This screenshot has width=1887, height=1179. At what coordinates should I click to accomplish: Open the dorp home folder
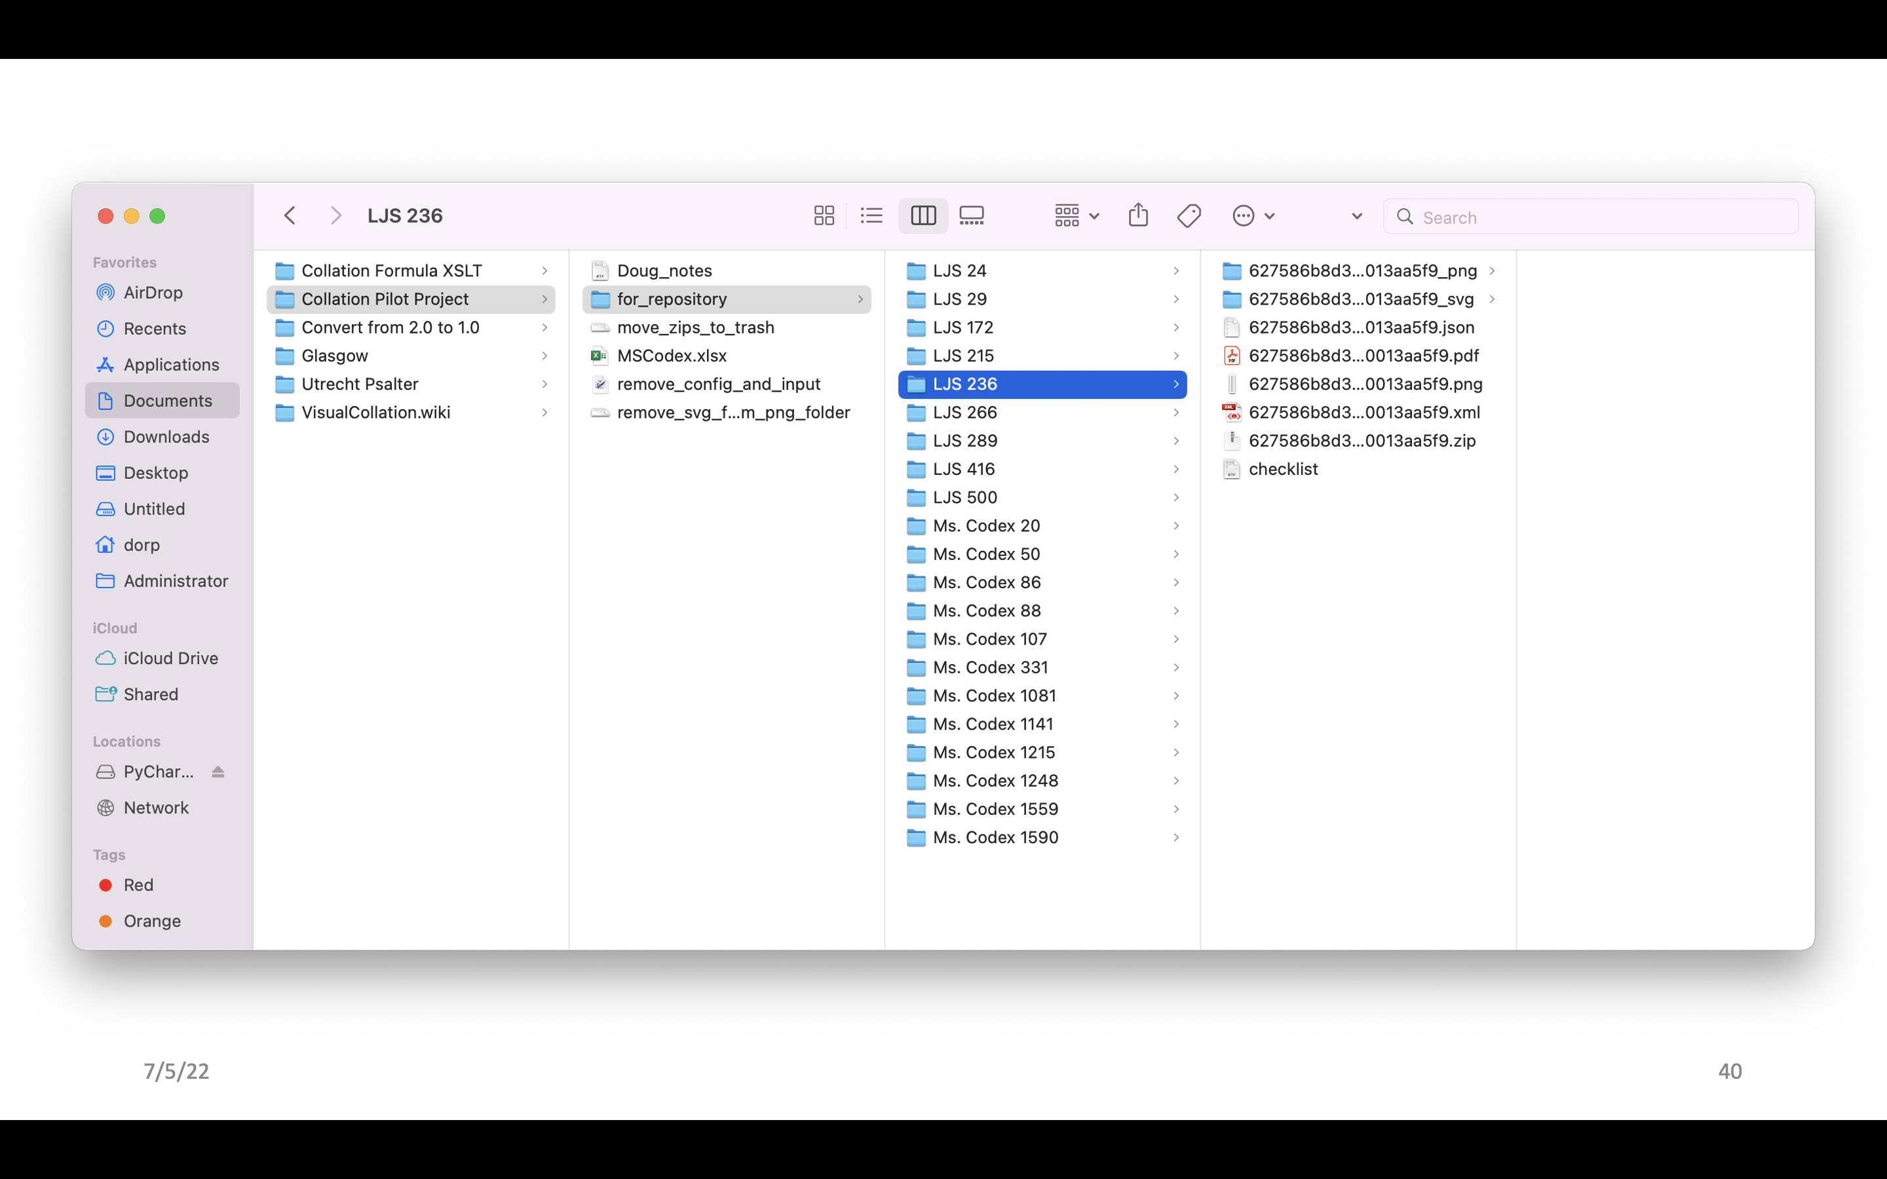coord(162,545)
